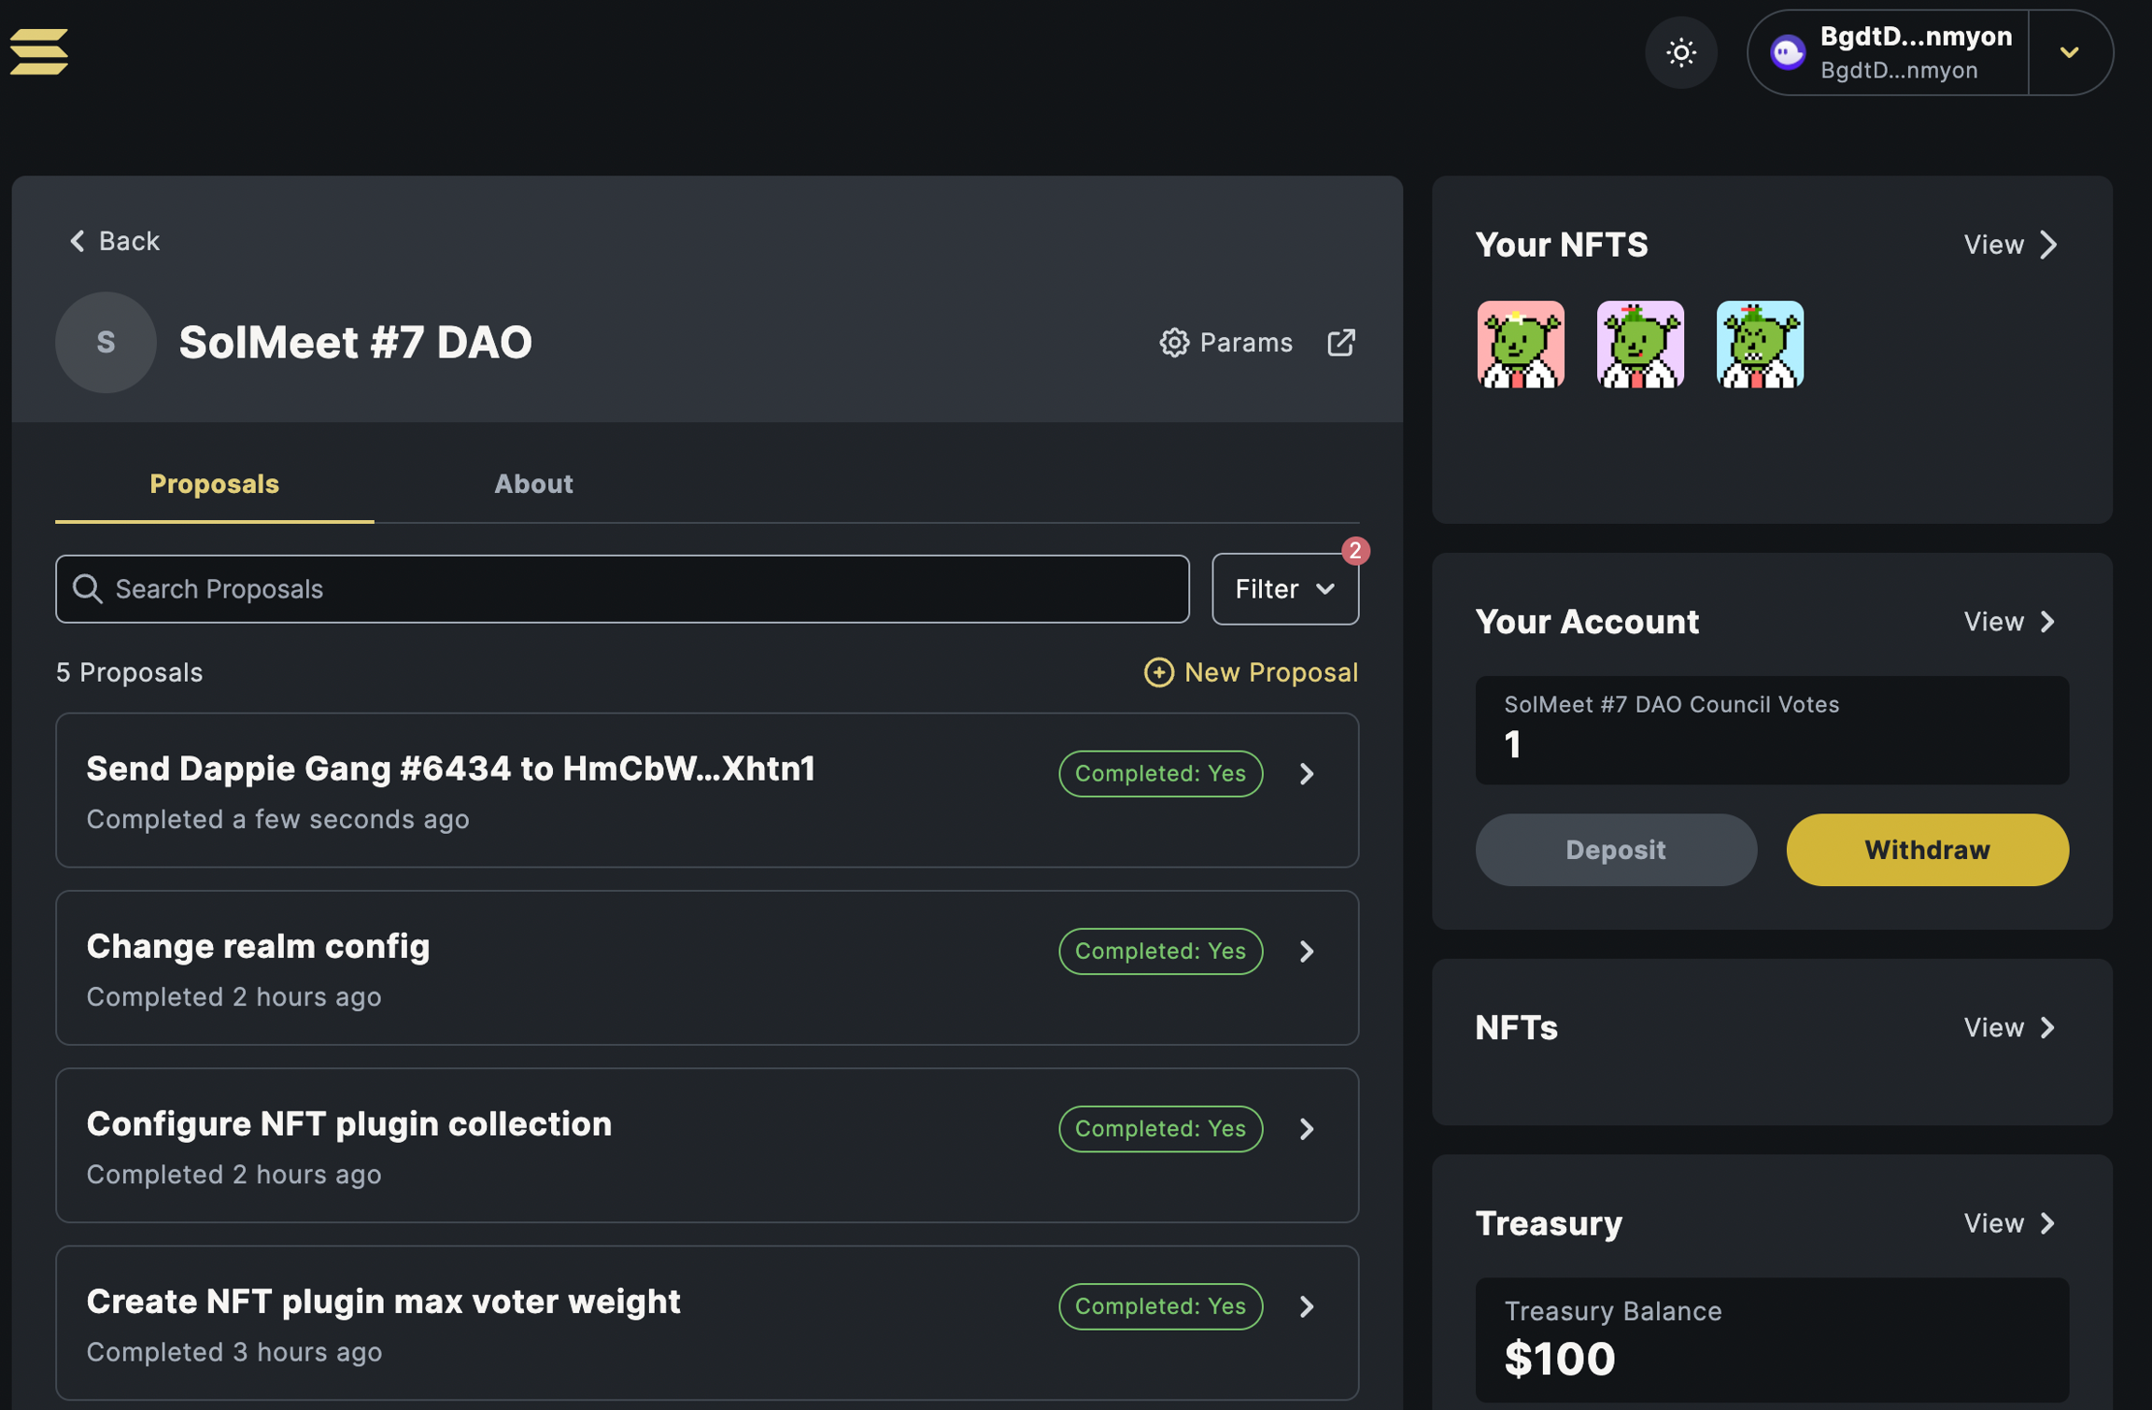Switch to the Proposals tab

click(x=214, y=484)
